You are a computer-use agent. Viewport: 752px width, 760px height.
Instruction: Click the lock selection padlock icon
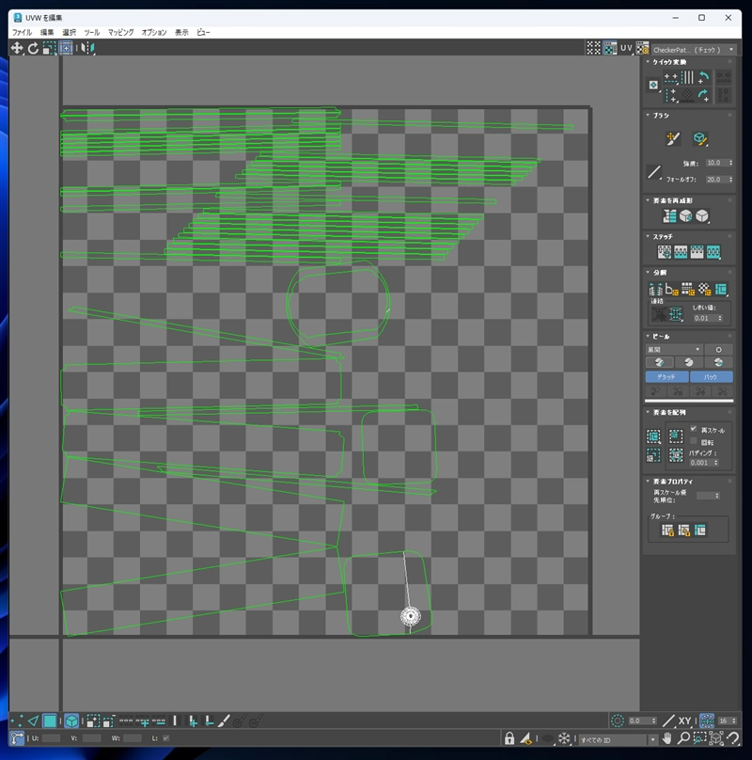509,739
